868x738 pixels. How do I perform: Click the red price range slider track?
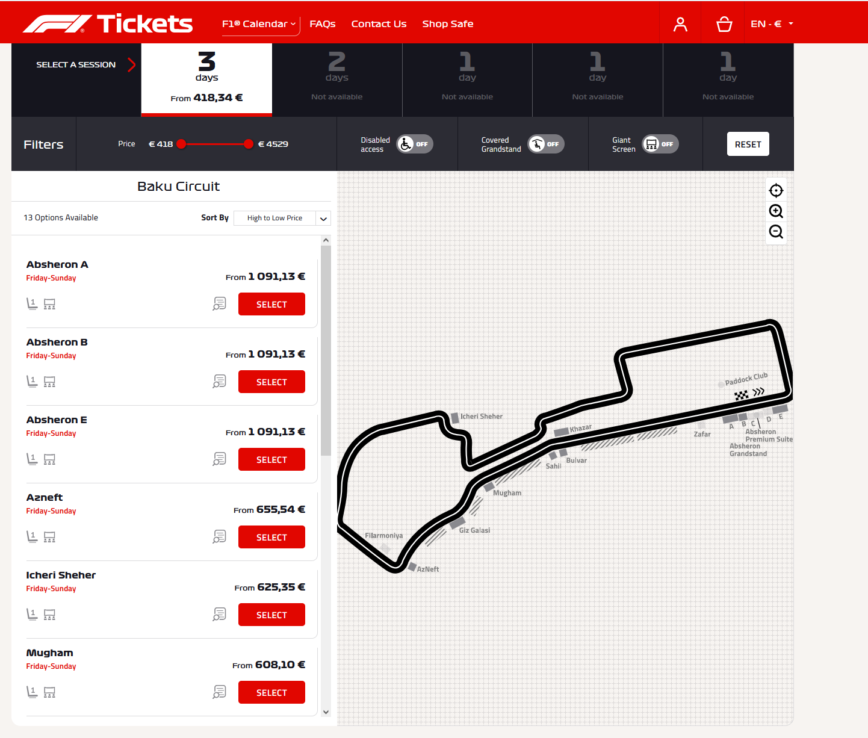click(215, 144)
